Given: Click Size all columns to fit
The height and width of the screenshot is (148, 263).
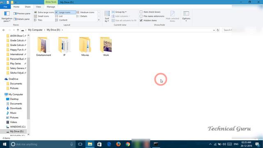Looking at the screenshot, I should [124, 20].
